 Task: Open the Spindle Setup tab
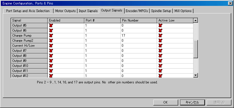[161, 11]
